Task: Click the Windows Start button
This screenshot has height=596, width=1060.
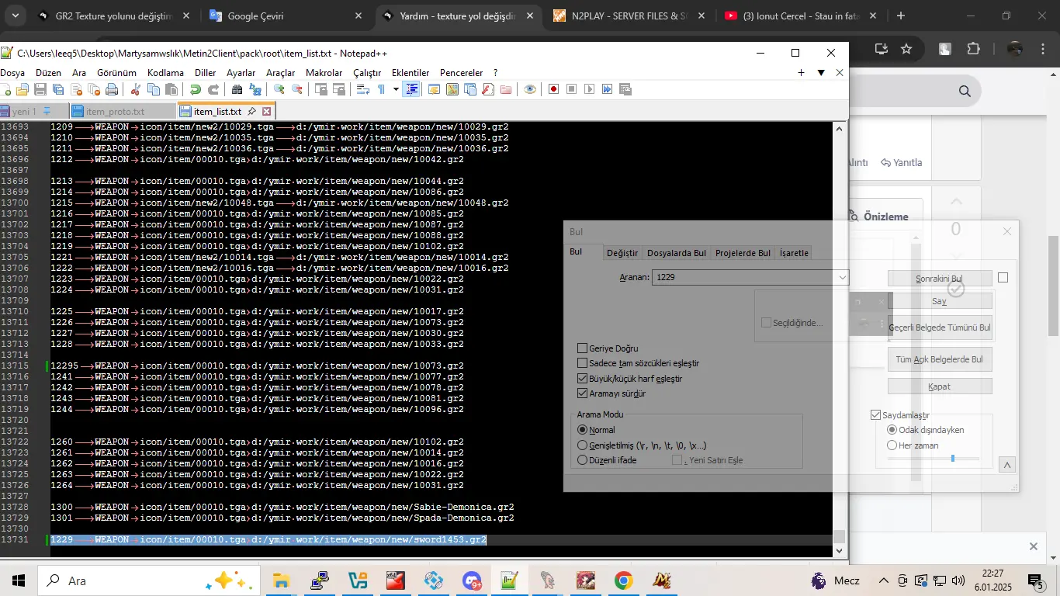Action: 18,580
